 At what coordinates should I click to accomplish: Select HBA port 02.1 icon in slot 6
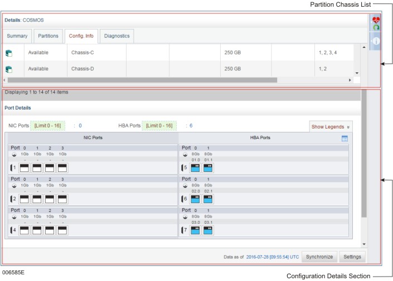click(x=208, y=198)
